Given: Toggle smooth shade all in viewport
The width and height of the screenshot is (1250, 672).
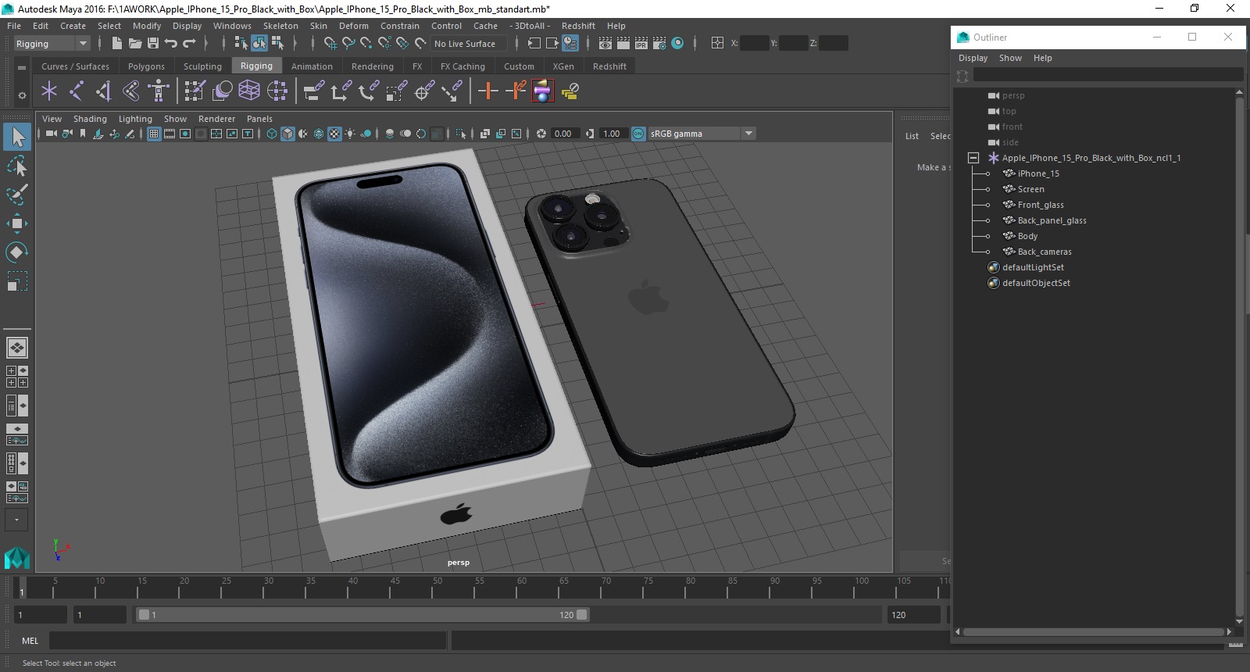Looking at the screenshot, I should pos(287,134).
